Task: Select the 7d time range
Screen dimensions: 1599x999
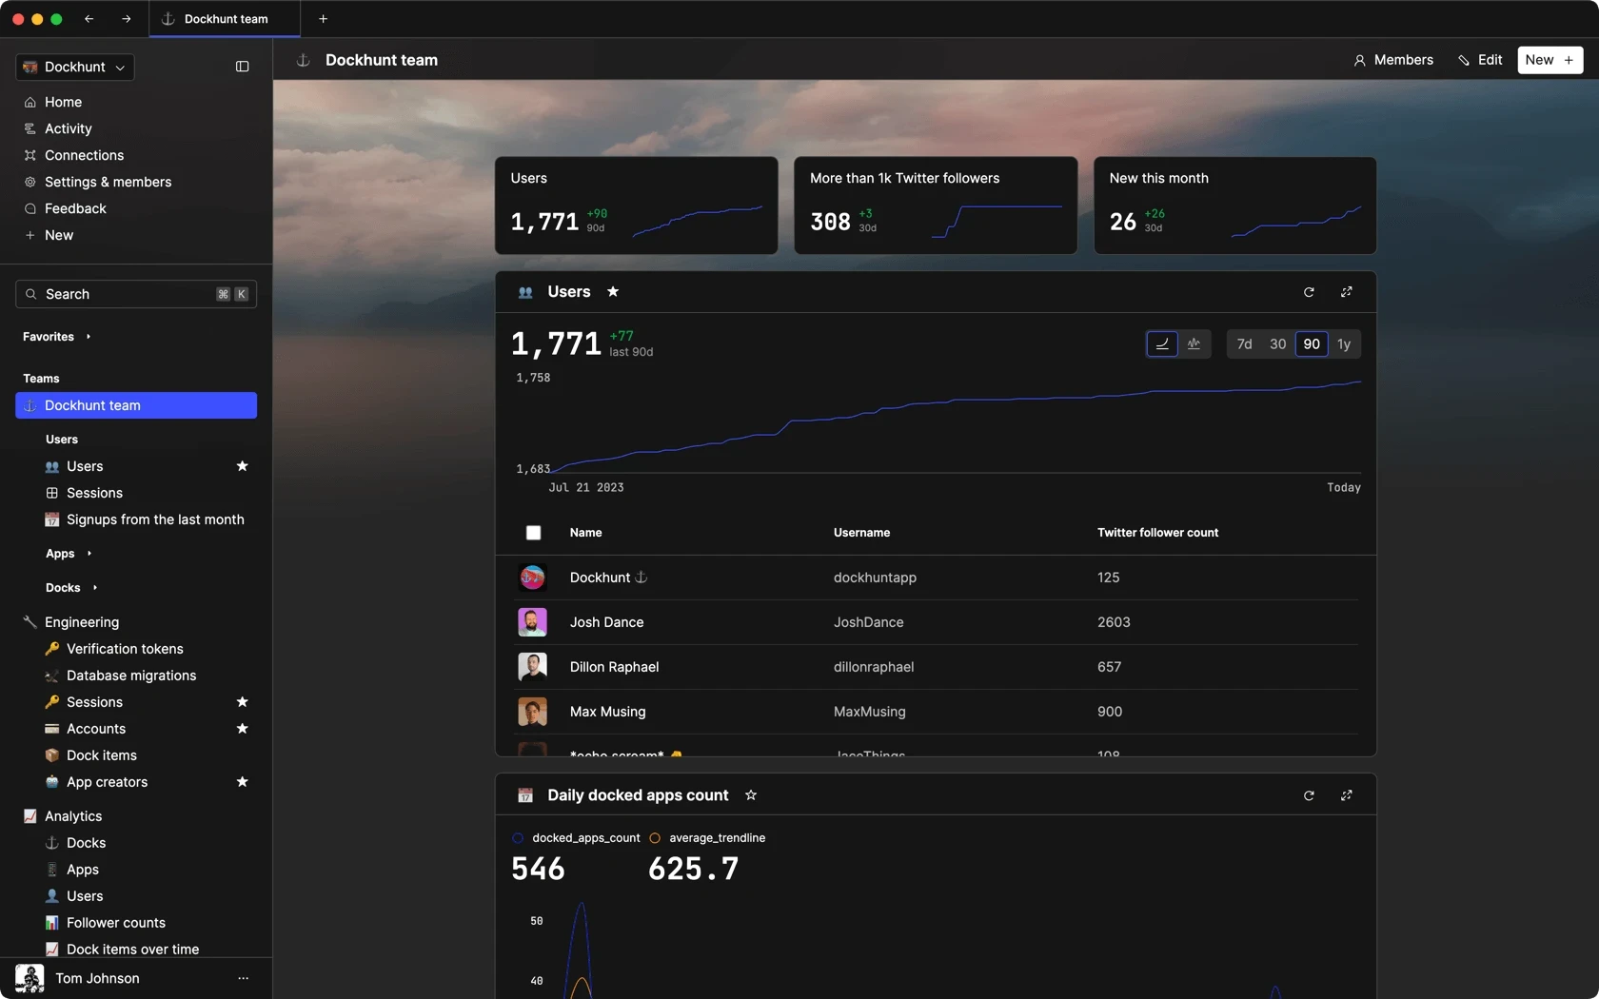Action: (1244, 344)
